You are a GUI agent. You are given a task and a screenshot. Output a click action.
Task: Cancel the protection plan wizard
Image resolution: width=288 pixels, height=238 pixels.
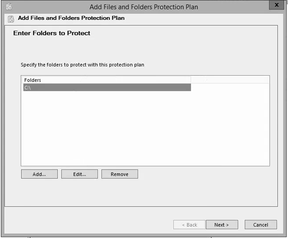[261, 225]
